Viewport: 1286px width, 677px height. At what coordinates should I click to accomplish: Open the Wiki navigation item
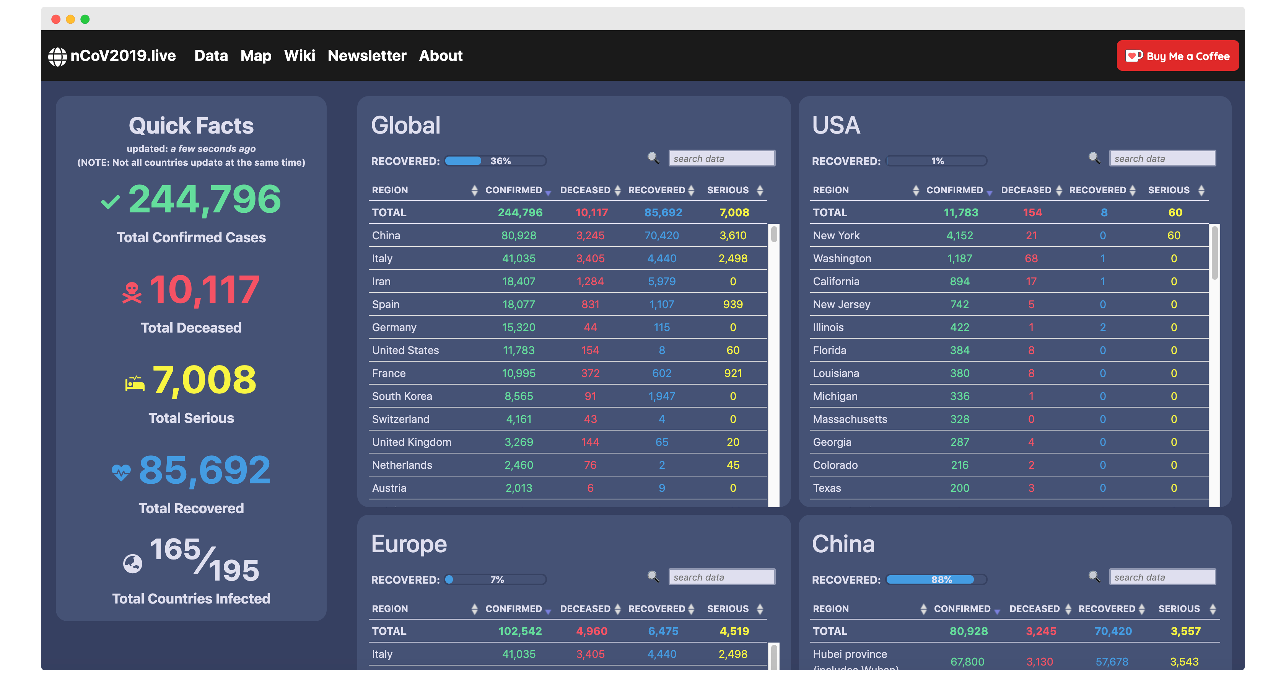pyautogui.click(x=299, y=55)
